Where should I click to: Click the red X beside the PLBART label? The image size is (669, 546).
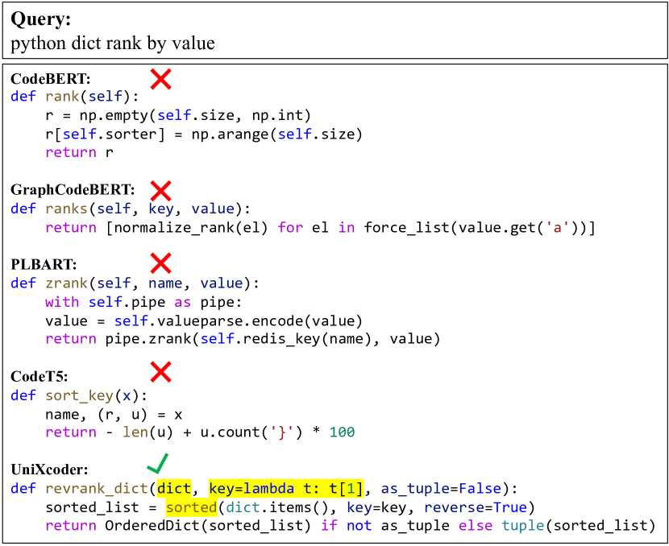(x=161, y=263)
